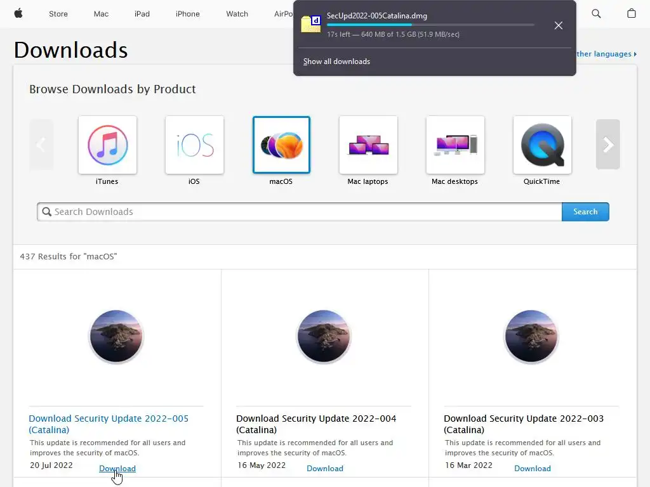Click the 437 Results for "macOS" text
650x487 pixels.
(x=69, y=256)
